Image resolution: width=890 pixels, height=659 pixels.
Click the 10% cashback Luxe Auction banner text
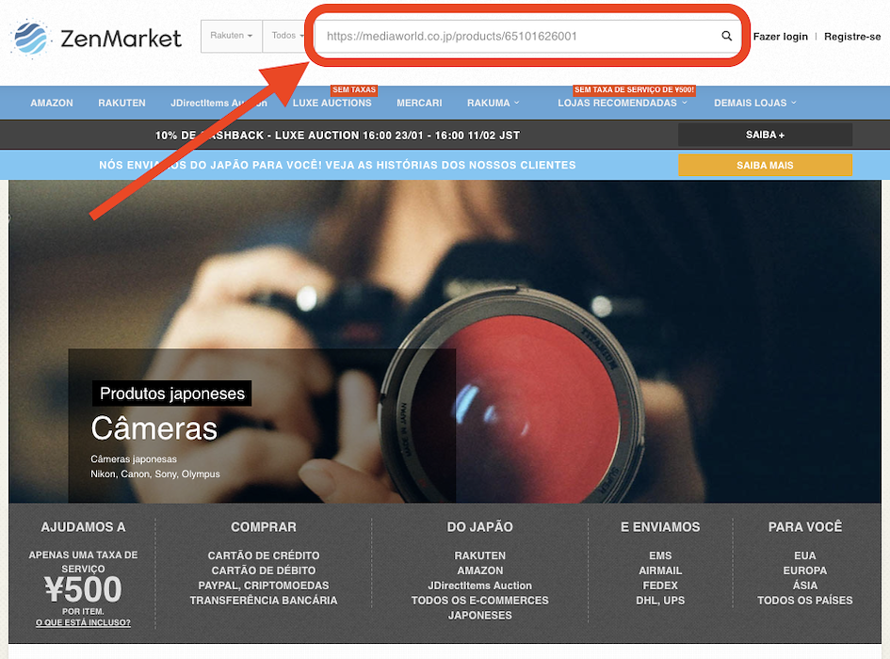click(x=337, y=135)
